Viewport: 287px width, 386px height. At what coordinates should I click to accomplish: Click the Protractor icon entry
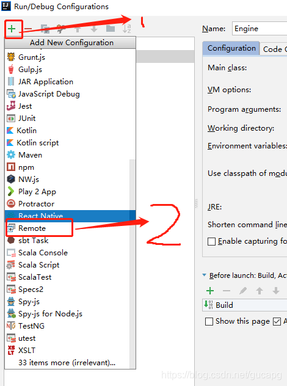click(x=11, y=203)
